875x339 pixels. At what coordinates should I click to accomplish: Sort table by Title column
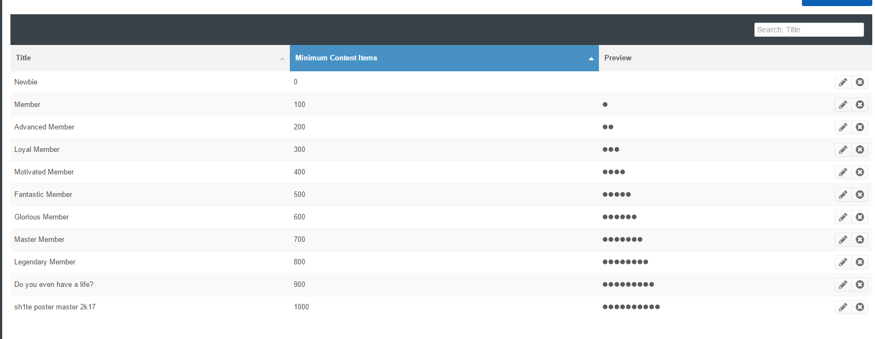pyautogui.click(x=150, y=58)
